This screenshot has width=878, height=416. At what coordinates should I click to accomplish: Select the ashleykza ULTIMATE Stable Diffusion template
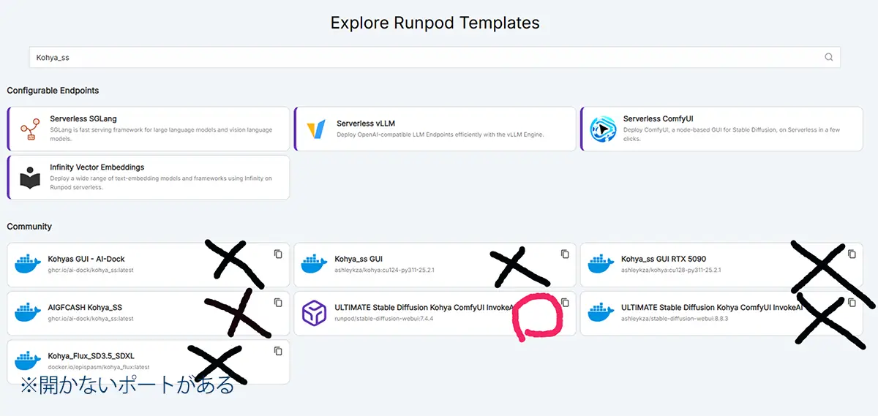click(x=721, y=314)
